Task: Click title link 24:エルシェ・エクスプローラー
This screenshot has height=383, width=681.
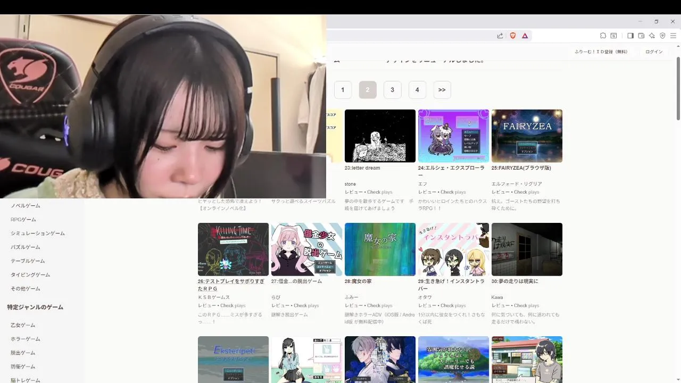Action: pos(452,171)
